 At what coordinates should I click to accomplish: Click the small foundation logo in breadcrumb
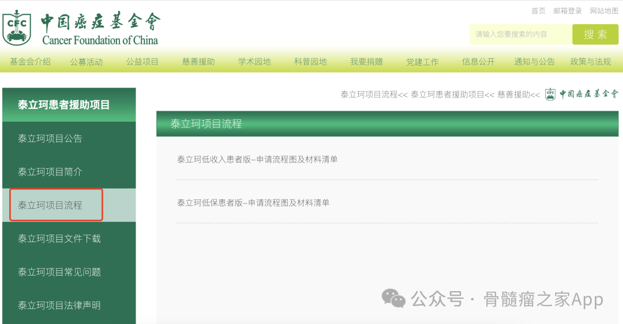[x=581, y=94]
